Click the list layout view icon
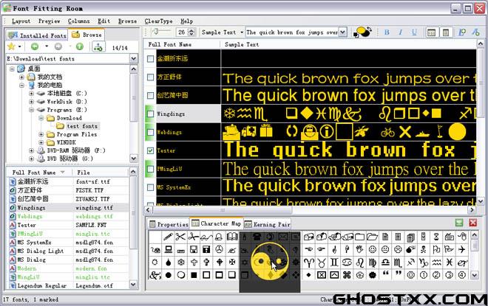The width and height of the screenshot is (488, 306). coord(431,32)
